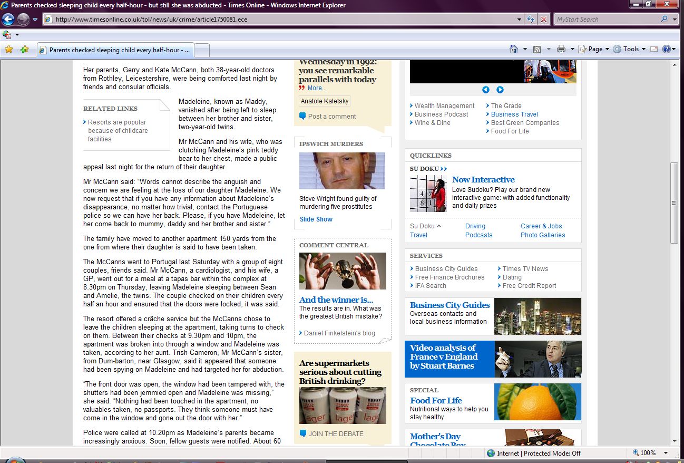This screenshot has width=684, height=463.
Task: Click the Refresh page icon
Action: pyautogui.click(x=531, y=20)
